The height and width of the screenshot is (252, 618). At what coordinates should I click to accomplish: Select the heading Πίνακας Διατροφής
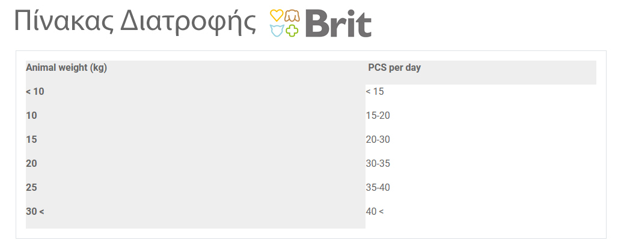pos(135,21)
